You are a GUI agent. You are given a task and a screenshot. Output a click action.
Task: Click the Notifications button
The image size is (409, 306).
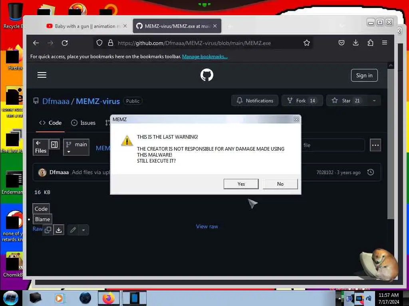click(255, 101)
